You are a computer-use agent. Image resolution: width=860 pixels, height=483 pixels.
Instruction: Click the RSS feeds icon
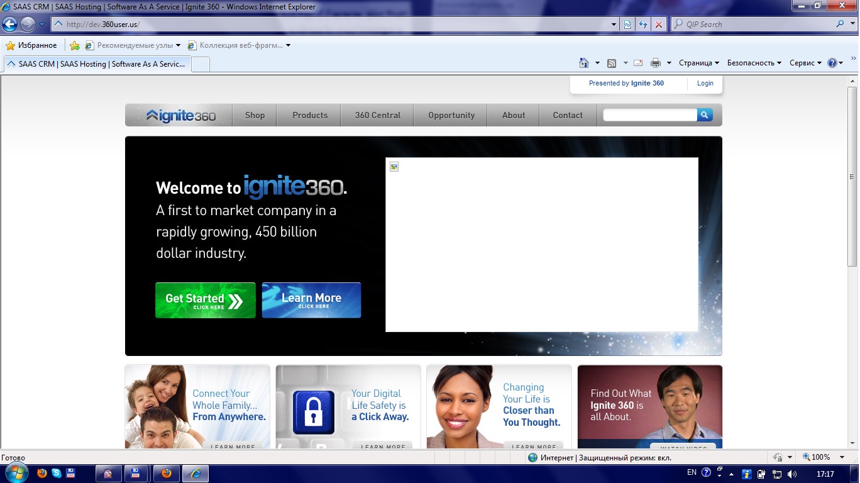pos(612,63)
